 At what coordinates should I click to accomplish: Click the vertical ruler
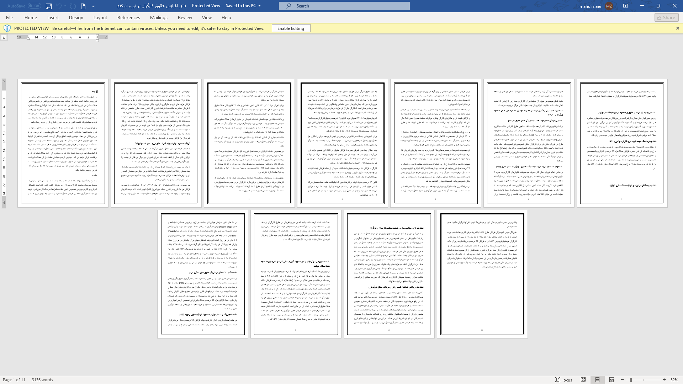4,143
